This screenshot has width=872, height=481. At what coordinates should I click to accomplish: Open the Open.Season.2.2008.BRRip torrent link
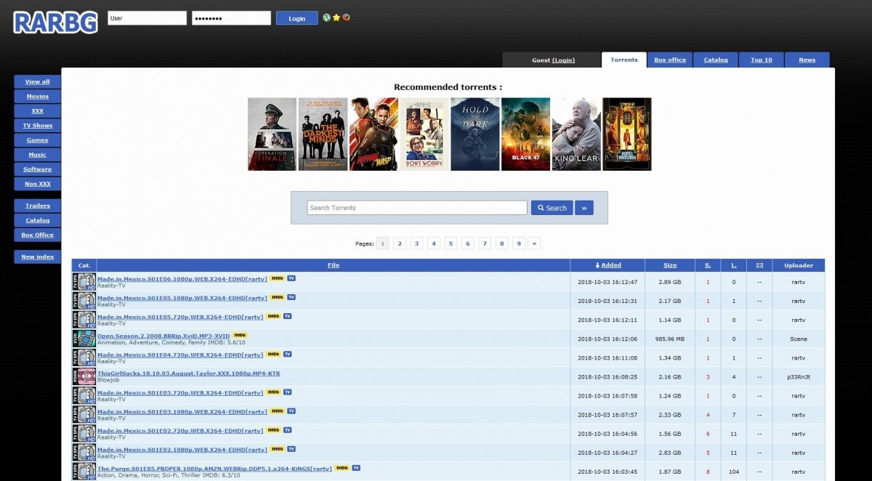pos(163,336)
